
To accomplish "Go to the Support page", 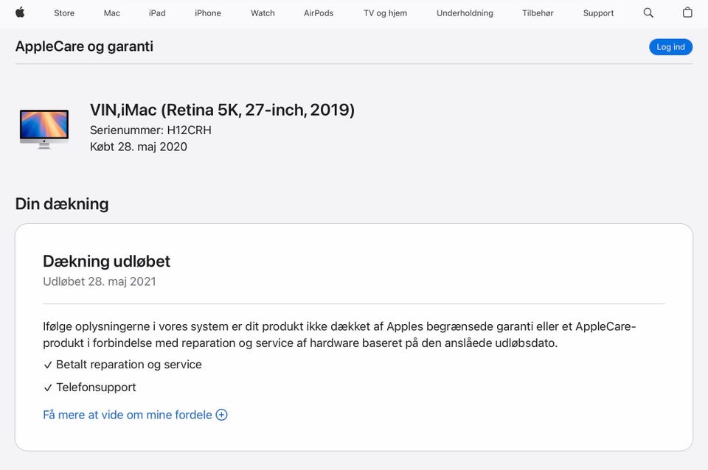I will [598, 13].
